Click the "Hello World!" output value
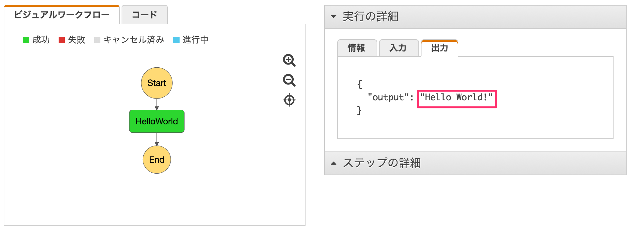 click(x=456, y=97)
